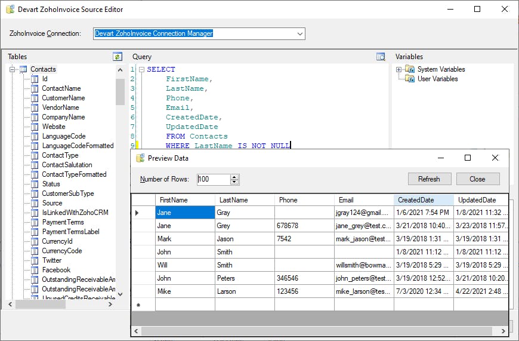Click the LastName column header
This screenshot has width=519, height=341.
(x=233, y=200)
